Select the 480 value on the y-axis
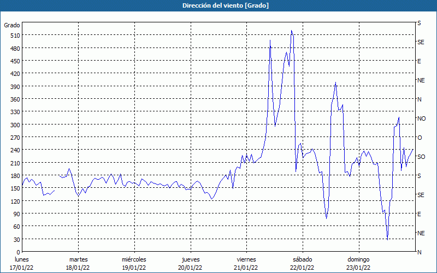Viewport: 437px width, 273px height. [15, 49]
